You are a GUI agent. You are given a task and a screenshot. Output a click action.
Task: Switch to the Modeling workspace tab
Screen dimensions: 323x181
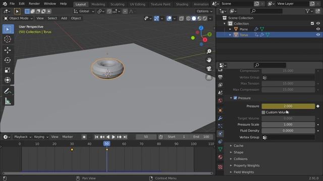[x=98, y=4]
